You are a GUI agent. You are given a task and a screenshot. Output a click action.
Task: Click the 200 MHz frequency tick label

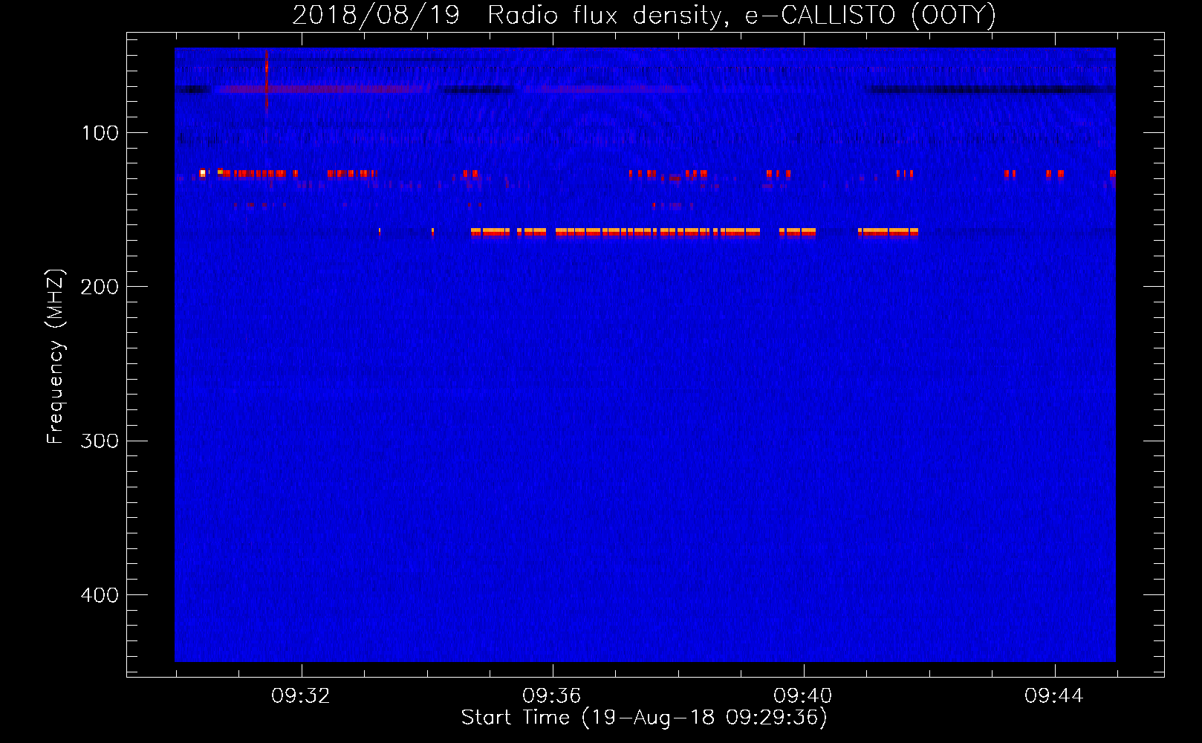[x=100, y=287]
